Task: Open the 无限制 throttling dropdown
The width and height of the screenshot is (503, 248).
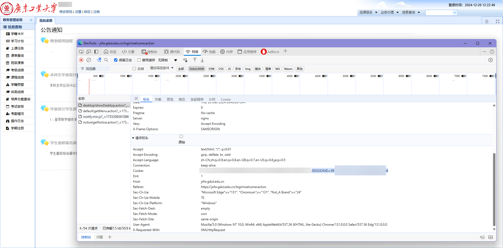Action: (167, 60)
